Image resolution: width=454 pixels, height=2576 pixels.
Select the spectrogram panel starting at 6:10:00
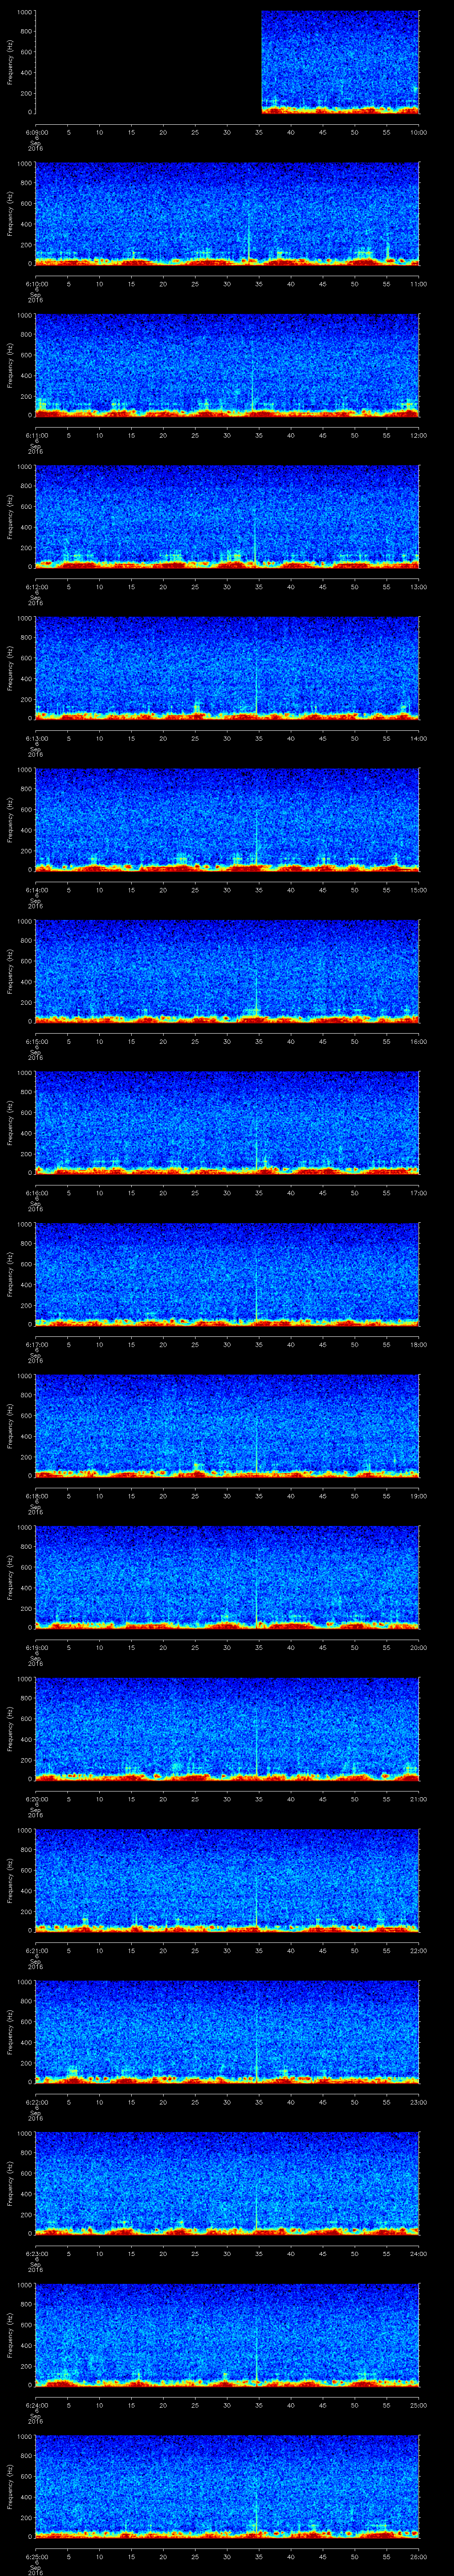[x=227, y=213]
